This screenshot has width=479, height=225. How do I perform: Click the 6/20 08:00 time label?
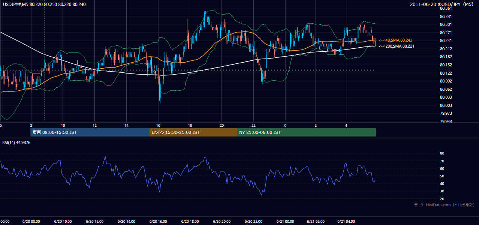[31, 222]
